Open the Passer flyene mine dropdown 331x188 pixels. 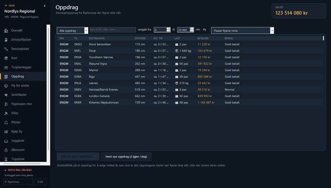[x=242, y=31]
